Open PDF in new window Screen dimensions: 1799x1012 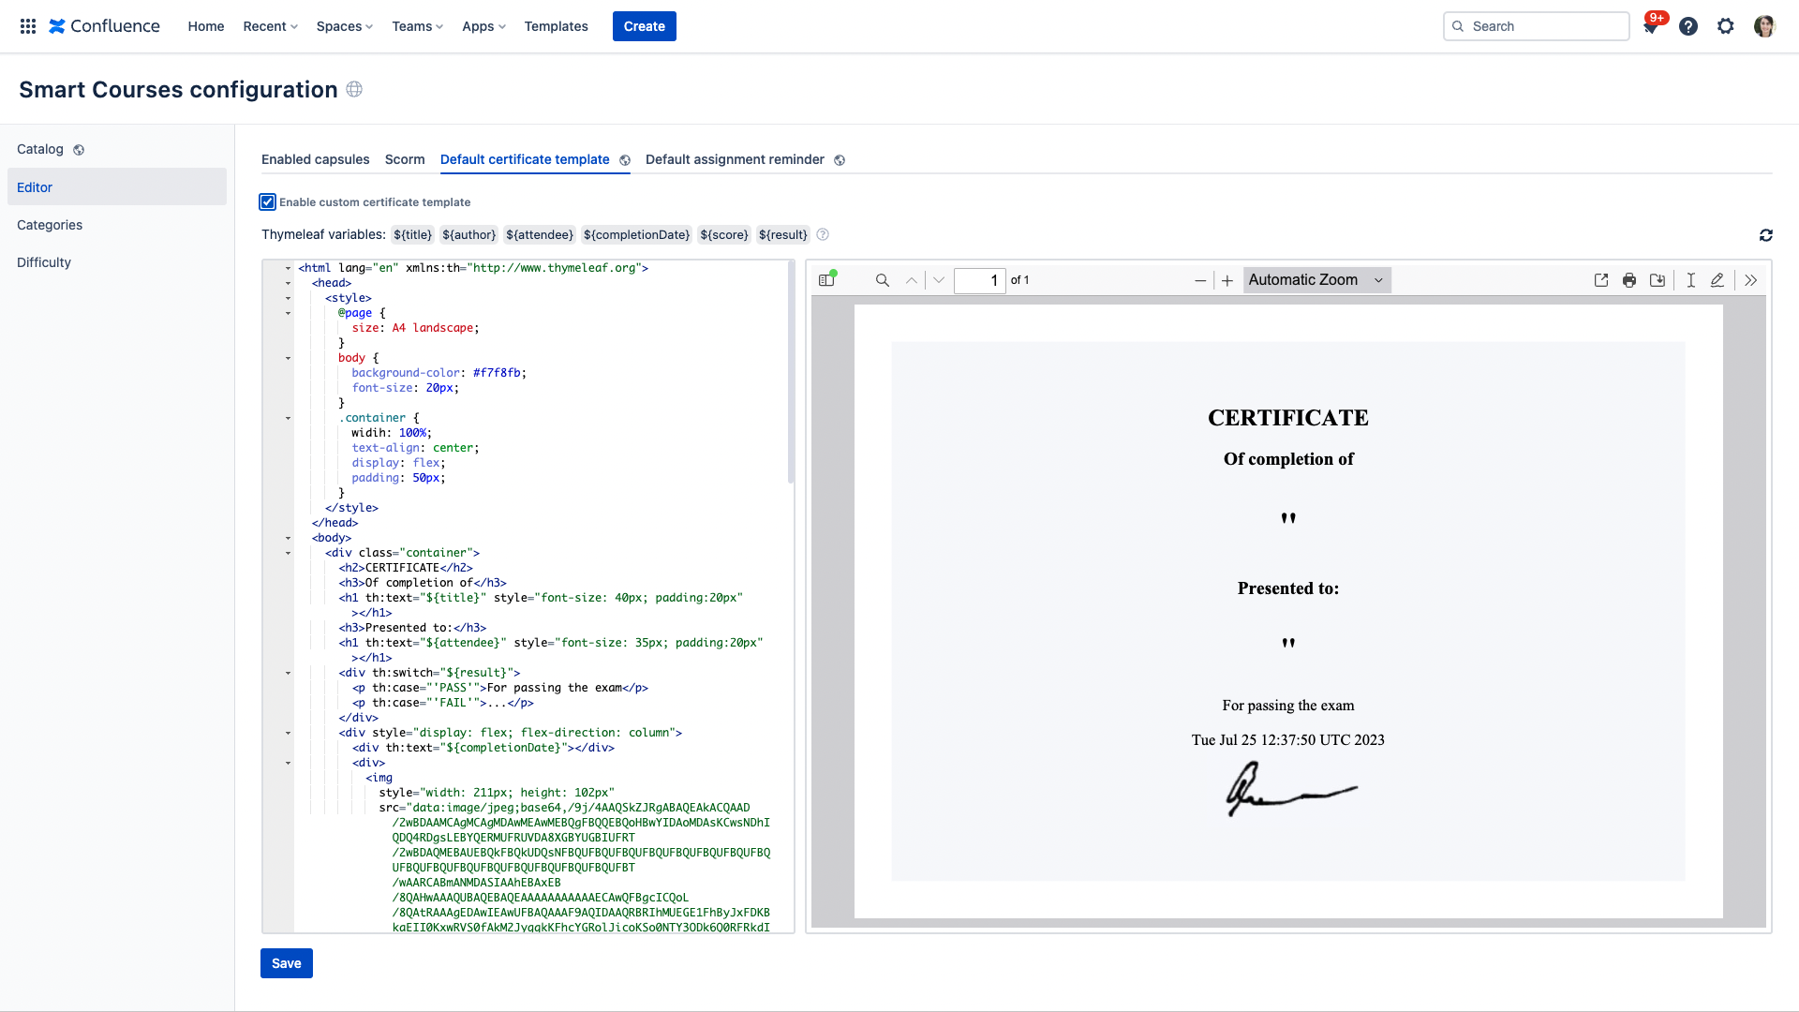tap(1601, 280)
